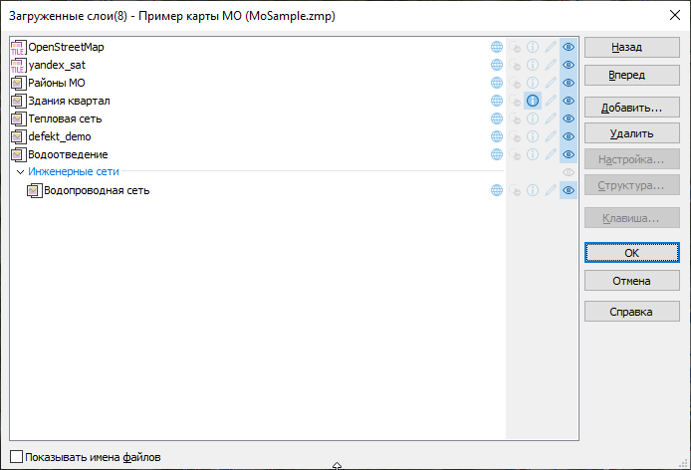Click the pencil edit icon for defekt_demo
Image resolution: width=691 pixels, height=470 pixels.
551,136
